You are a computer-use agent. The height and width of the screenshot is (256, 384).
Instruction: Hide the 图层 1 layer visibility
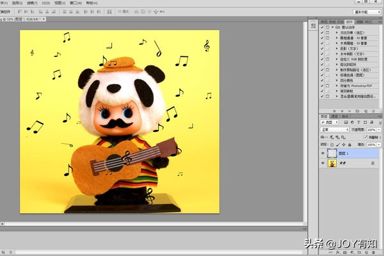click(323, 154)
